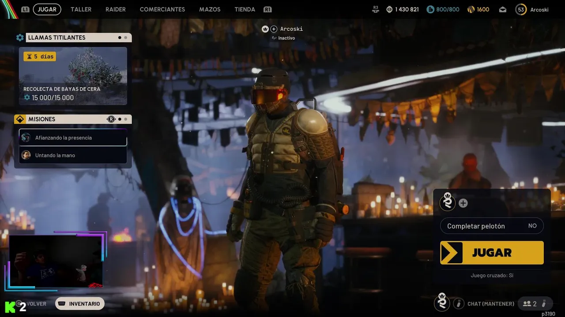Open the TIENDA tab
This screenshot has height=317, width=565.
245,9
